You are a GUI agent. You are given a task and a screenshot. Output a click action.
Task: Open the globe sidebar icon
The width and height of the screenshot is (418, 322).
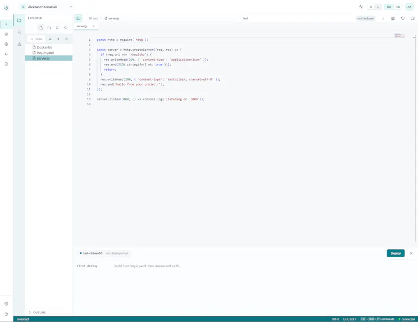[x=6, y=44]
